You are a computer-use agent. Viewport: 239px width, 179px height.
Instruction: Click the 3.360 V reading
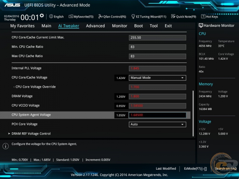click(x=204, y=147)
